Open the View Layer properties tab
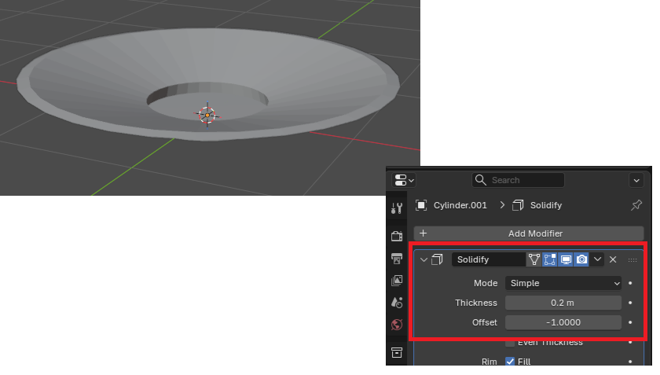The width and height of the screenshot is (660, 375). coord(397,281)
